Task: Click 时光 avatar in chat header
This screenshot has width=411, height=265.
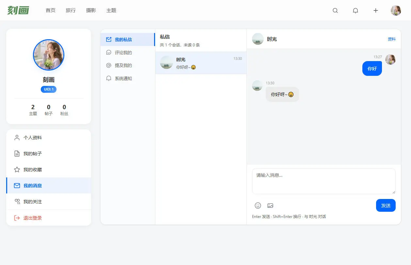Action: tap(258, 39)
